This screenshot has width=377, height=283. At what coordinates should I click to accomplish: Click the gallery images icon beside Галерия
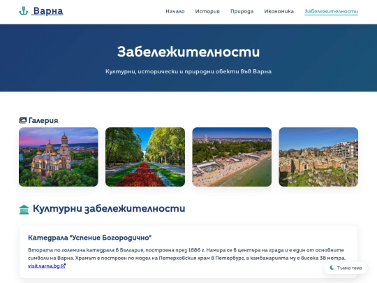click(22, 120)
